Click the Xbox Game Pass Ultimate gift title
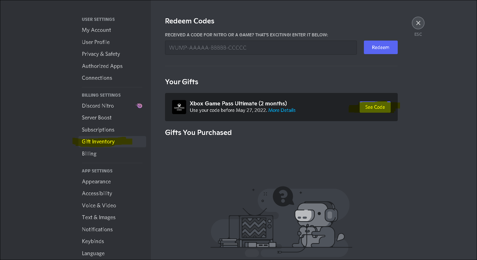Screen dimensions: 477x260 coord(238,103)
